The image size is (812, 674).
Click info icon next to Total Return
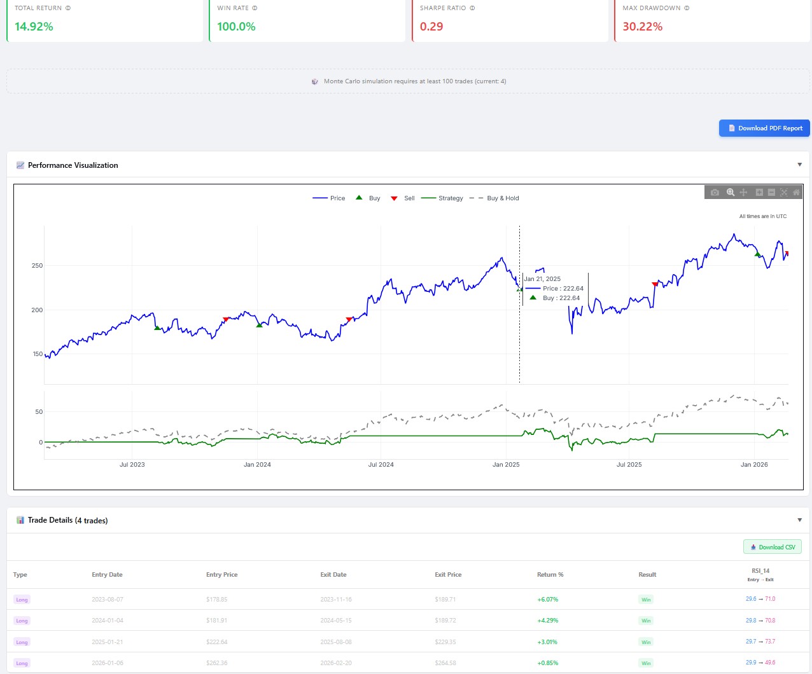point(68,8)
